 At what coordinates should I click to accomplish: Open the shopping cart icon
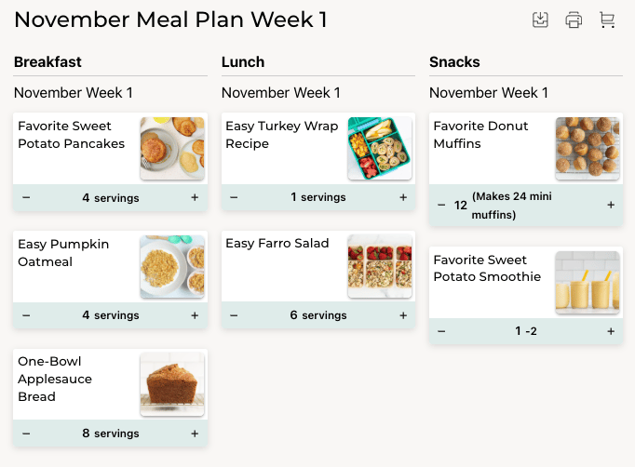point(607,20)
